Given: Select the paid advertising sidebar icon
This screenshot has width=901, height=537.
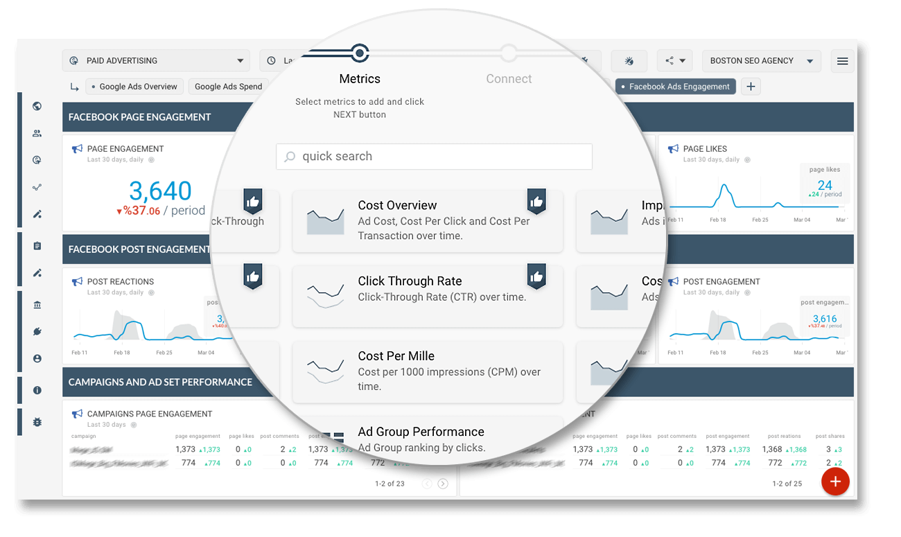Looking at the screenshot, I should coord(37,160).
